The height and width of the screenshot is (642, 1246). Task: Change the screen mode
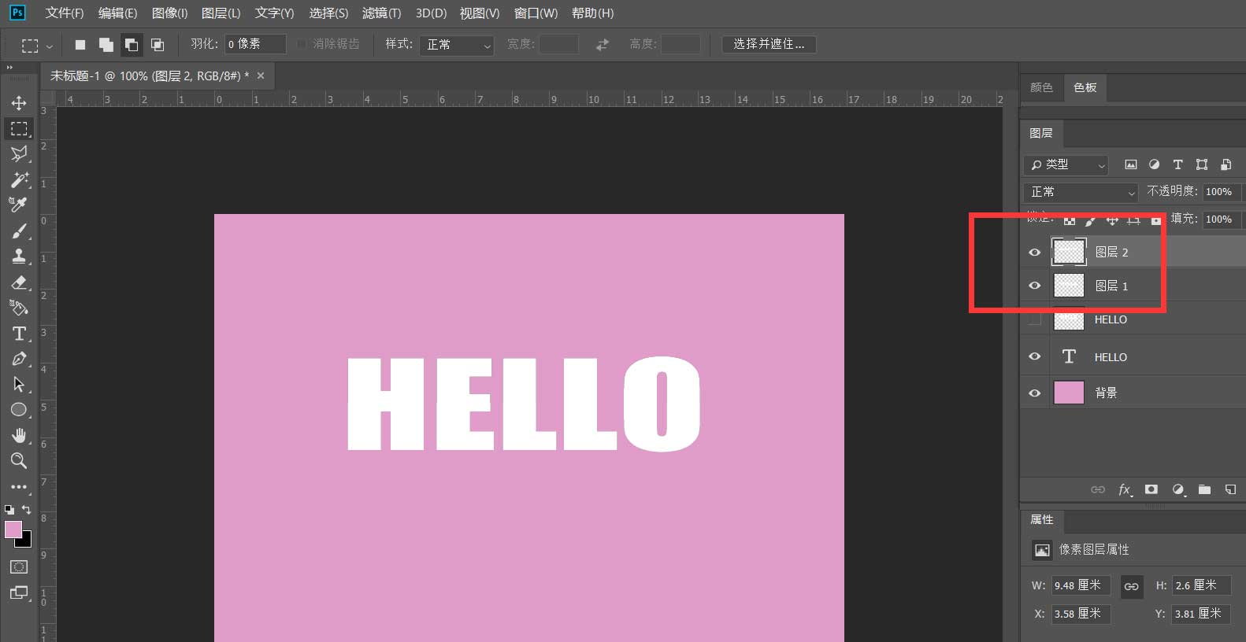point(19,592)
